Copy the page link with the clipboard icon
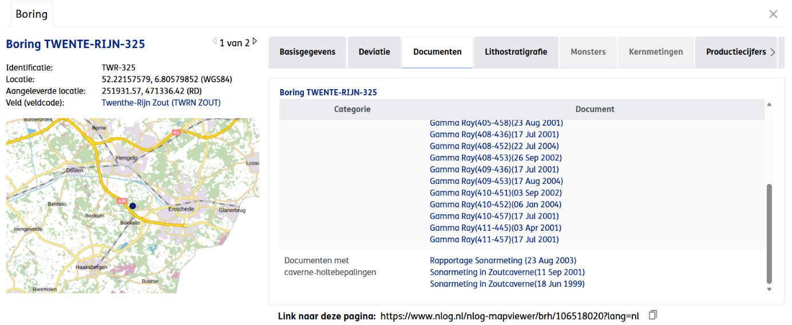 (x=653, y=315)
